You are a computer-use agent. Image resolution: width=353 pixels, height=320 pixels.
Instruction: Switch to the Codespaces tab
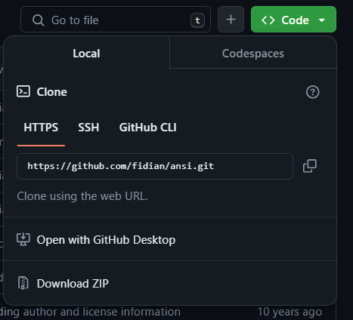click(253, 54)
